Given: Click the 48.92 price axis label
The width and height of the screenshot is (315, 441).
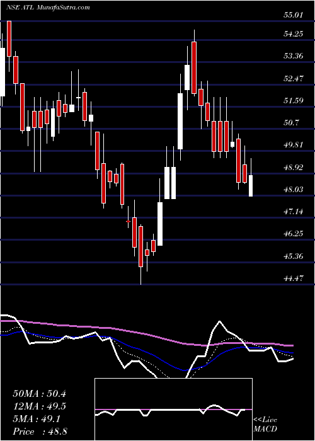Looking at the screenshot, I should pyautogui.click(x=294, y=168).
